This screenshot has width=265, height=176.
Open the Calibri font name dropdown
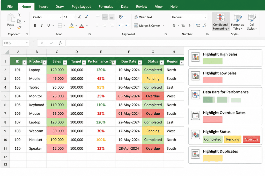coord(61,17)
